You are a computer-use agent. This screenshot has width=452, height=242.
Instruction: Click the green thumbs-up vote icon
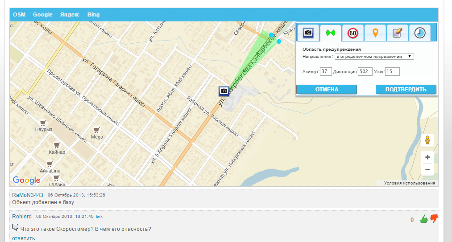tap(424, 219)
